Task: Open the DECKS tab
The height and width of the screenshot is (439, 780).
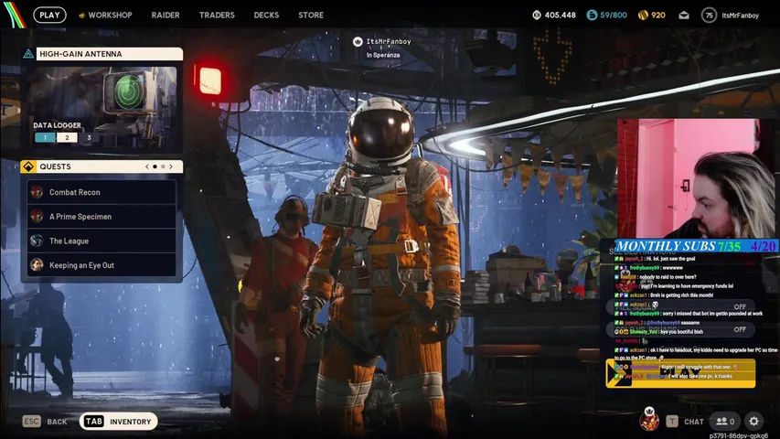Action: (266, 15)
